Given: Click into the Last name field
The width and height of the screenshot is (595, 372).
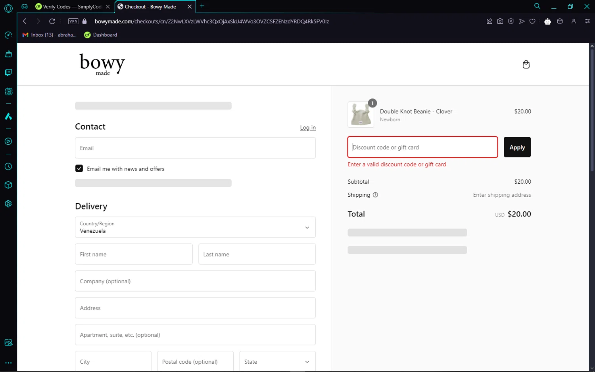Looking at the screenshot, I should tap(257, 254).
